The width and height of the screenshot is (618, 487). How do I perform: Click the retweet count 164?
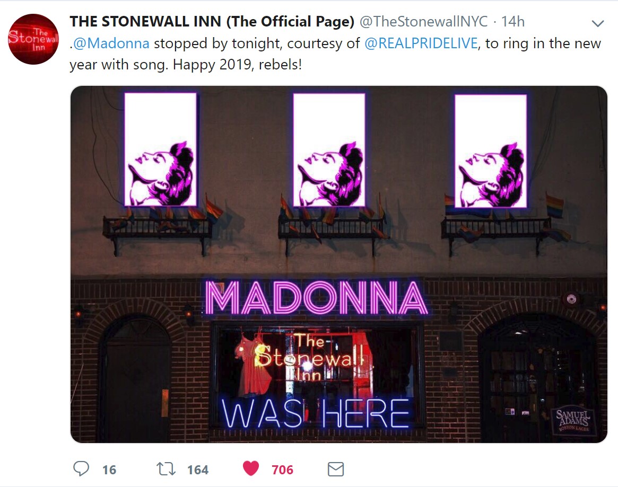[x=198, y=470]
